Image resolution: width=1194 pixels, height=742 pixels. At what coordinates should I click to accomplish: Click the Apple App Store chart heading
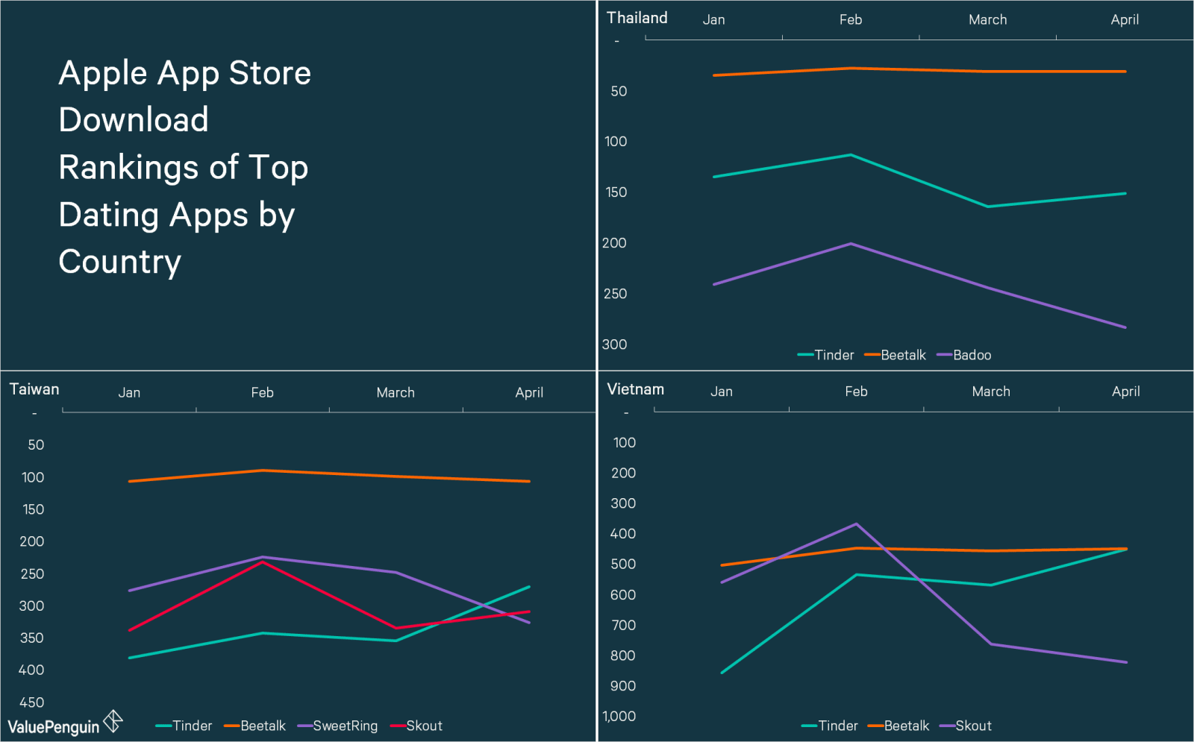pos(185,167)
